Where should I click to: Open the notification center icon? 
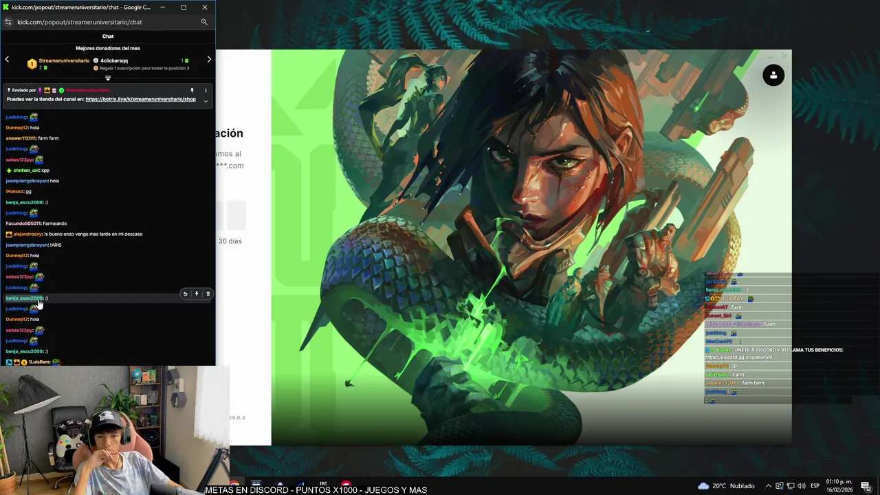(866, 485)
